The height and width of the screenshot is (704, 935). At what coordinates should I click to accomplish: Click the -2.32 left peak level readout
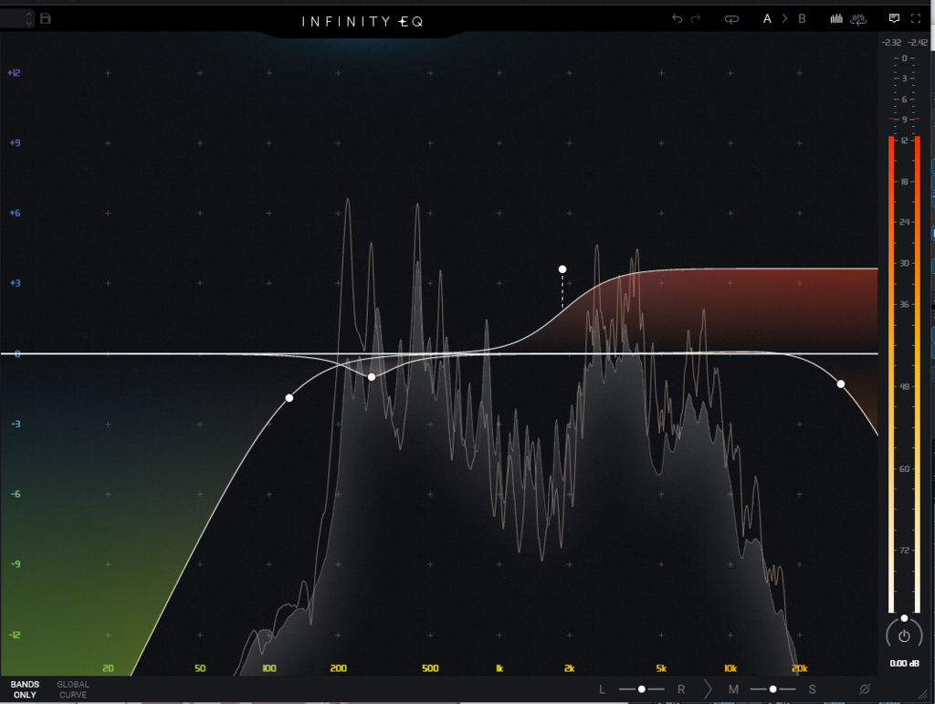[891, 42]
